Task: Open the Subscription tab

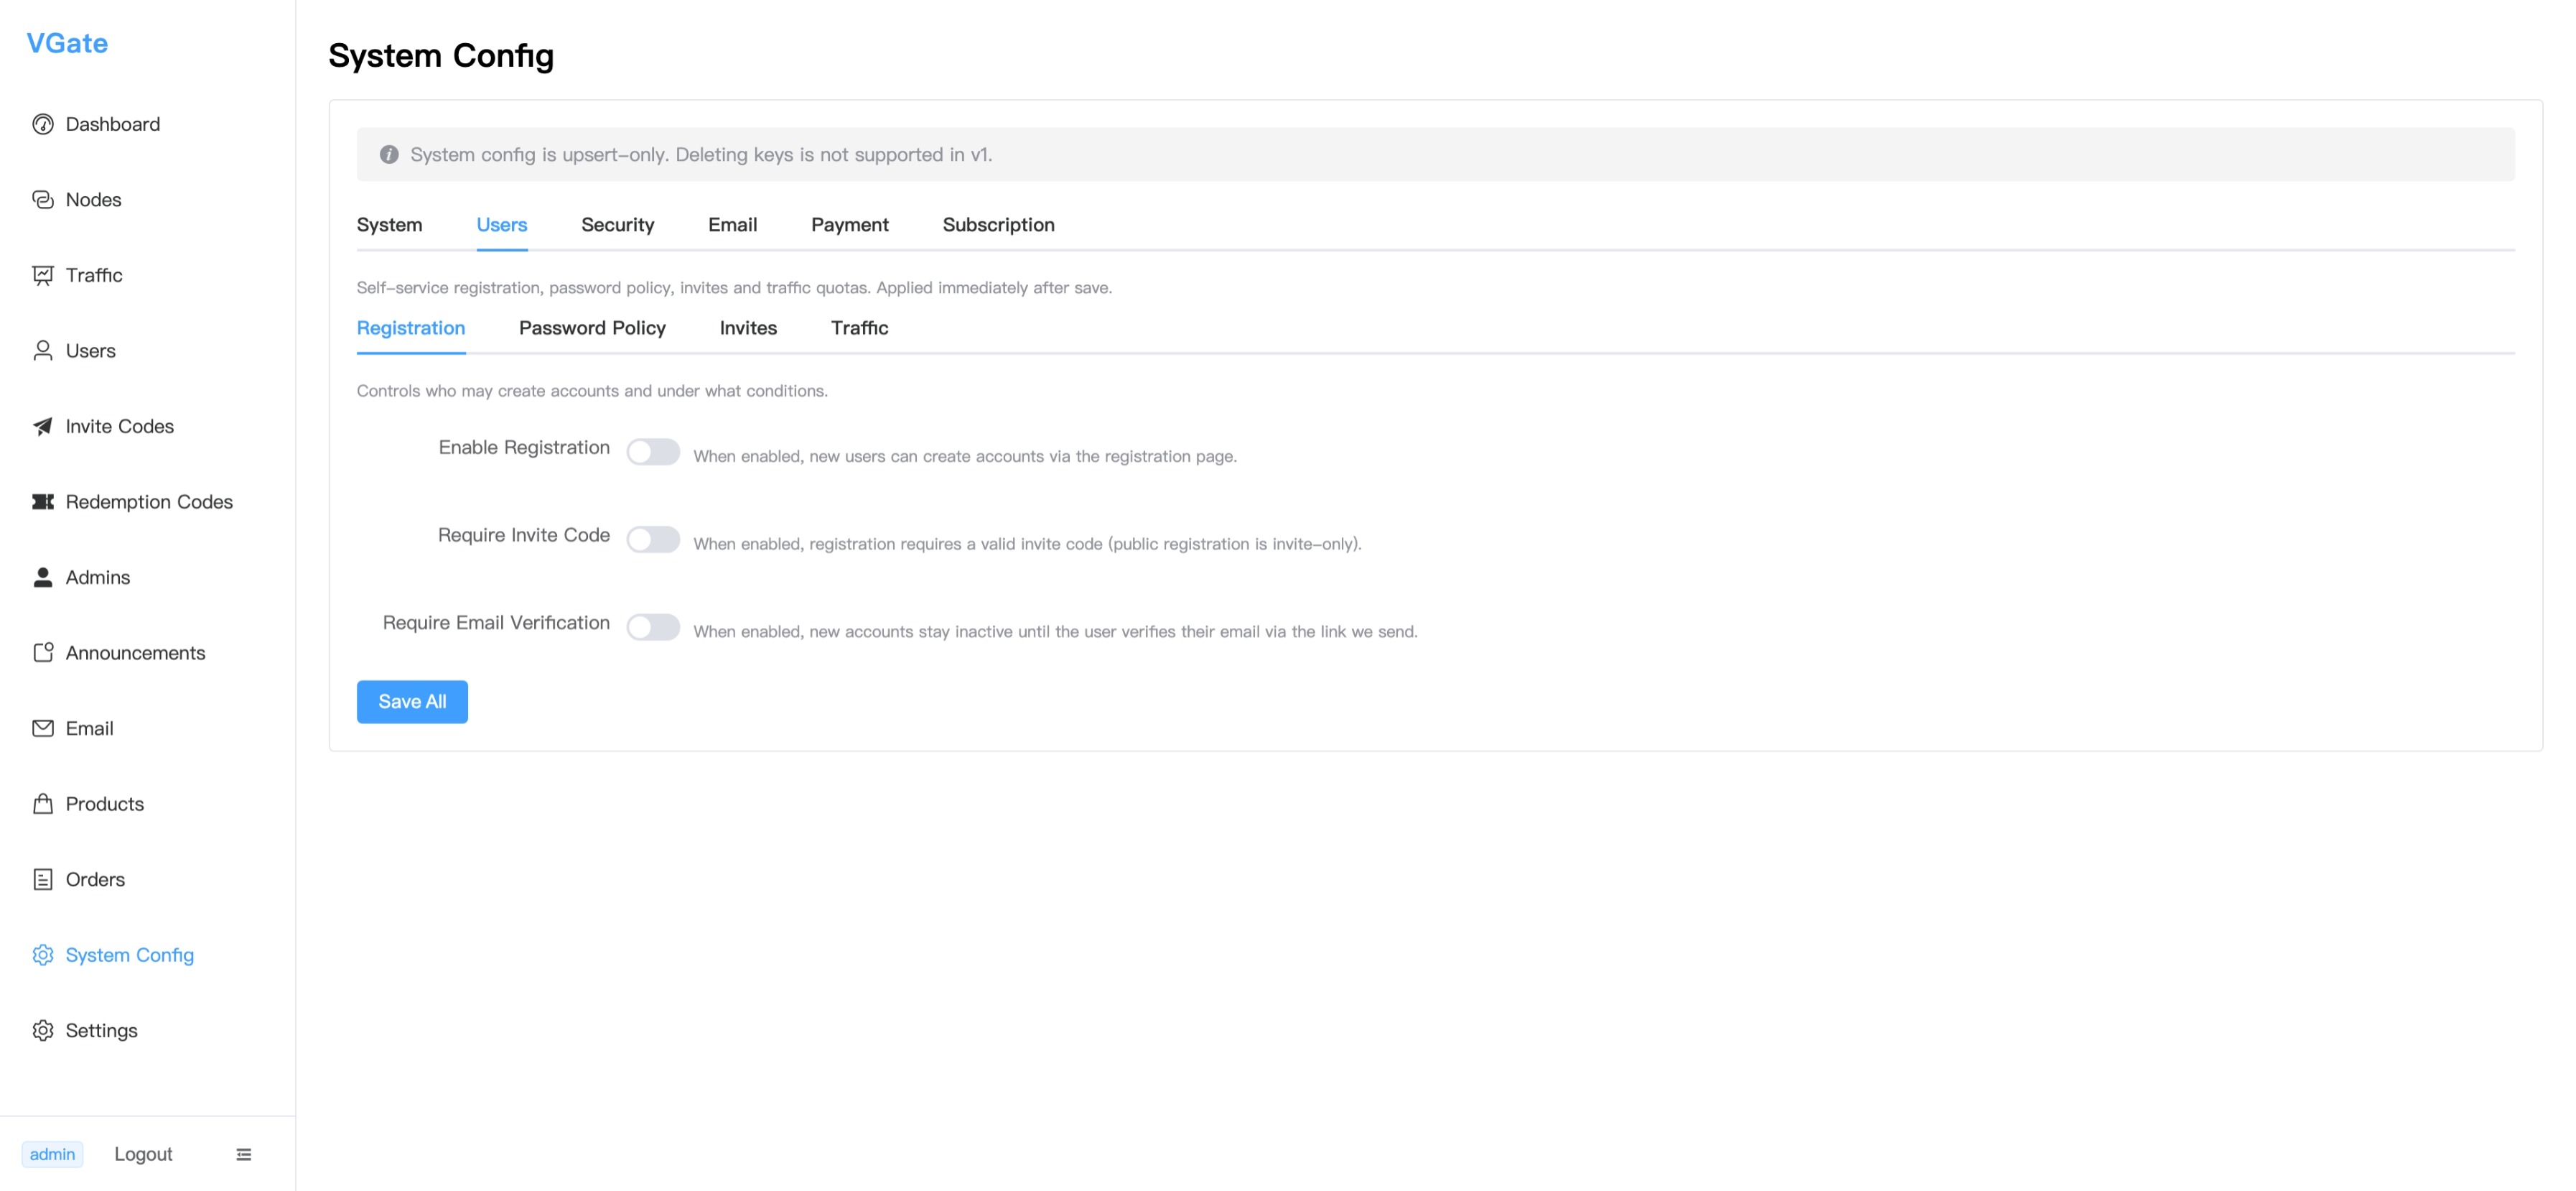Action: [998, 224]
